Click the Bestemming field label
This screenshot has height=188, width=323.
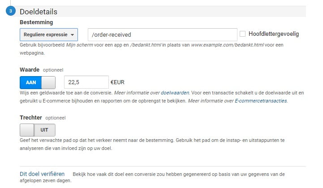click(36, 22)
